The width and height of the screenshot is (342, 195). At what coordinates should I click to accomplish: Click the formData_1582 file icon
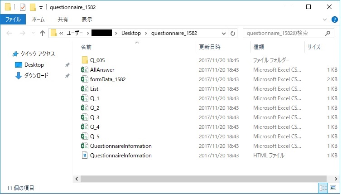click(x=84, y=79)
